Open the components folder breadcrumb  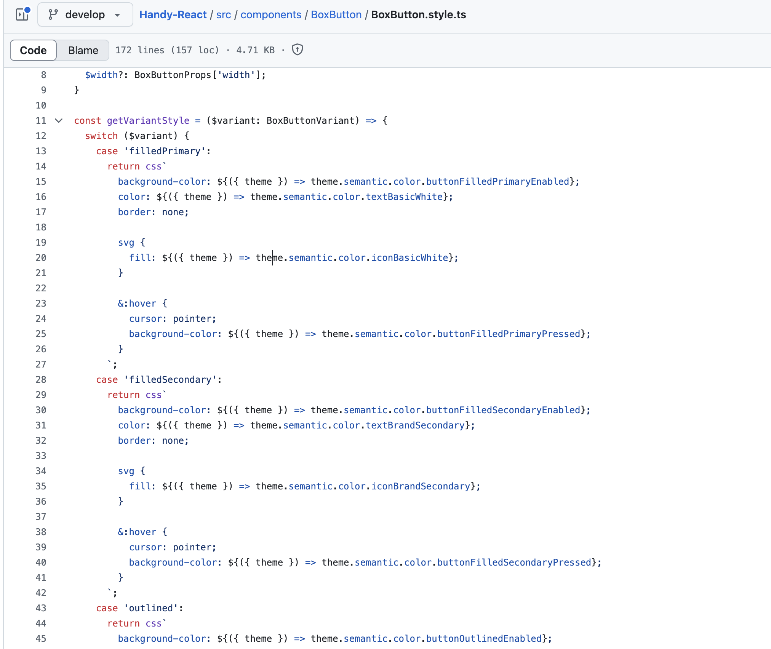[270, 14]
